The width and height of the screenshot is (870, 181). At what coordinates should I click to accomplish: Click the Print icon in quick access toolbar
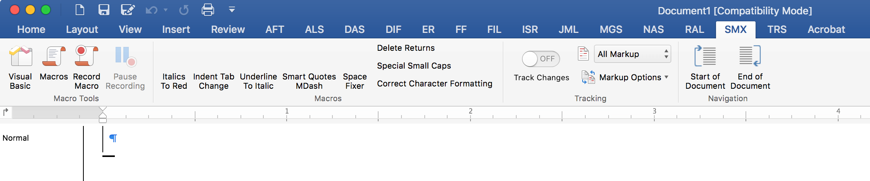tap(208, 10)
